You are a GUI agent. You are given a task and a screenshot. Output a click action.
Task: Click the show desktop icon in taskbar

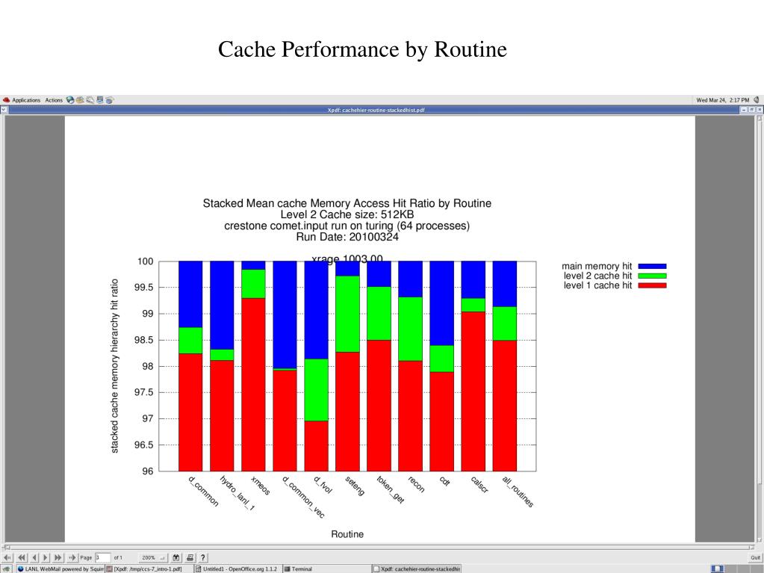point(7,569)
